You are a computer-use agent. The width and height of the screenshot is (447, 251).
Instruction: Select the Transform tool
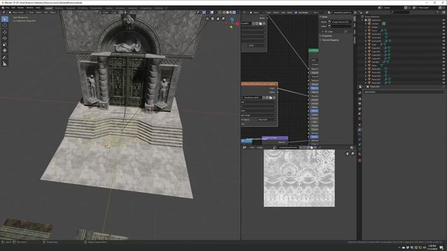pos(5,50)
